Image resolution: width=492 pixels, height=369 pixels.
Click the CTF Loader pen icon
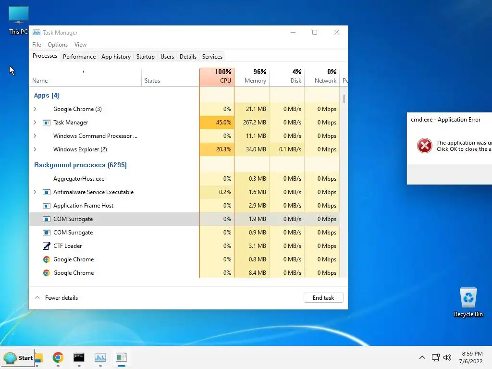47,246
